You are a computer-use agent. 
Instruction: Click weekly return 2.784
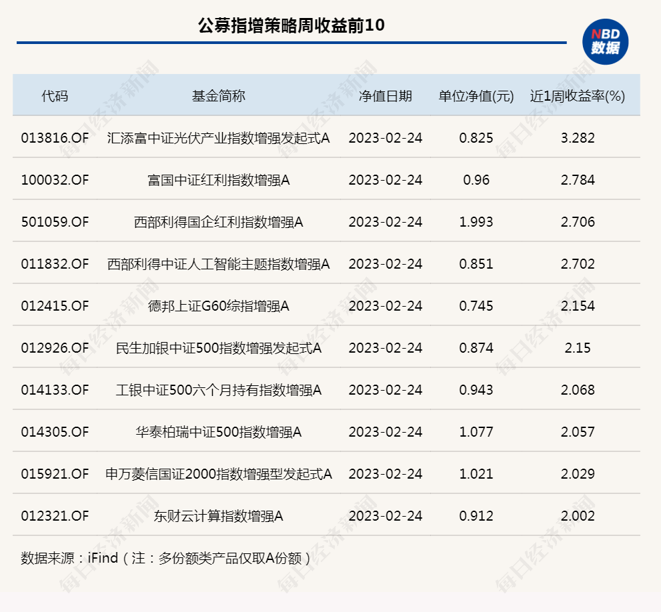[x=578, y=180]
